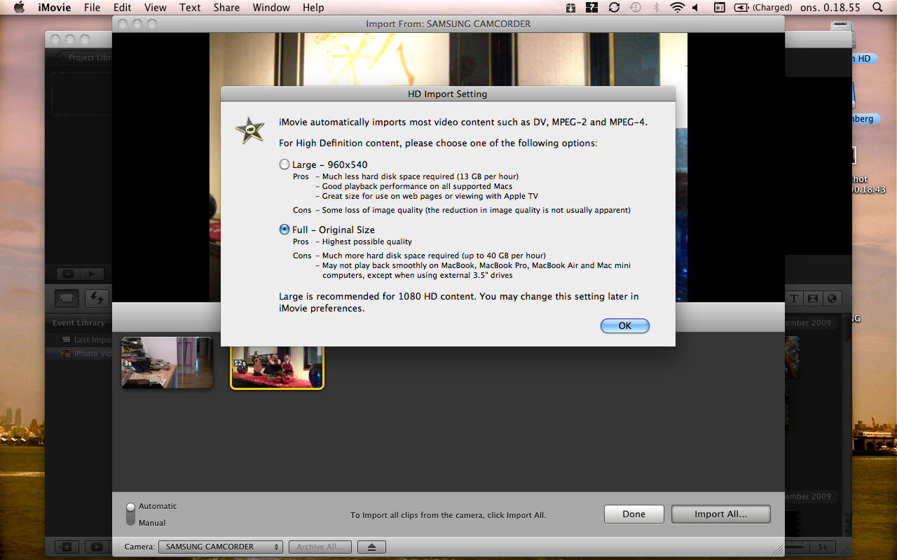Click the clock showing ons. 0.18.55
This screenshot has width=897, height=560.
tap(830, 8)
